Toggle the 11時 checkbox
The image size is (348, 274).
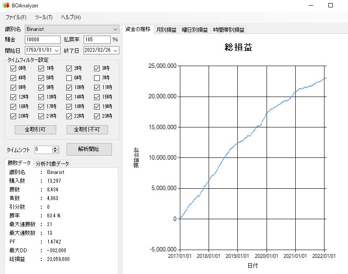pyautogui.click(x=97, y=87)
